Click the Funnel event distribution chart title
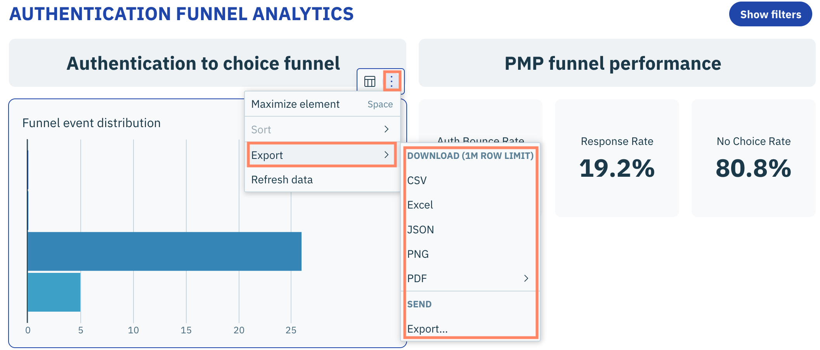Screen dimensions: 820x350 (92, 123)
